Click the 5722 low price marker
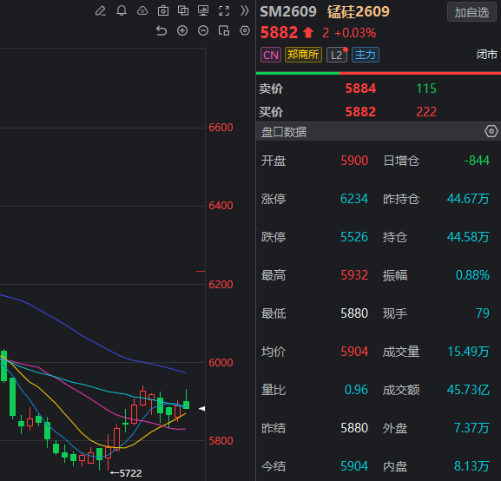501x481 pixels. [x=126, y=473]
